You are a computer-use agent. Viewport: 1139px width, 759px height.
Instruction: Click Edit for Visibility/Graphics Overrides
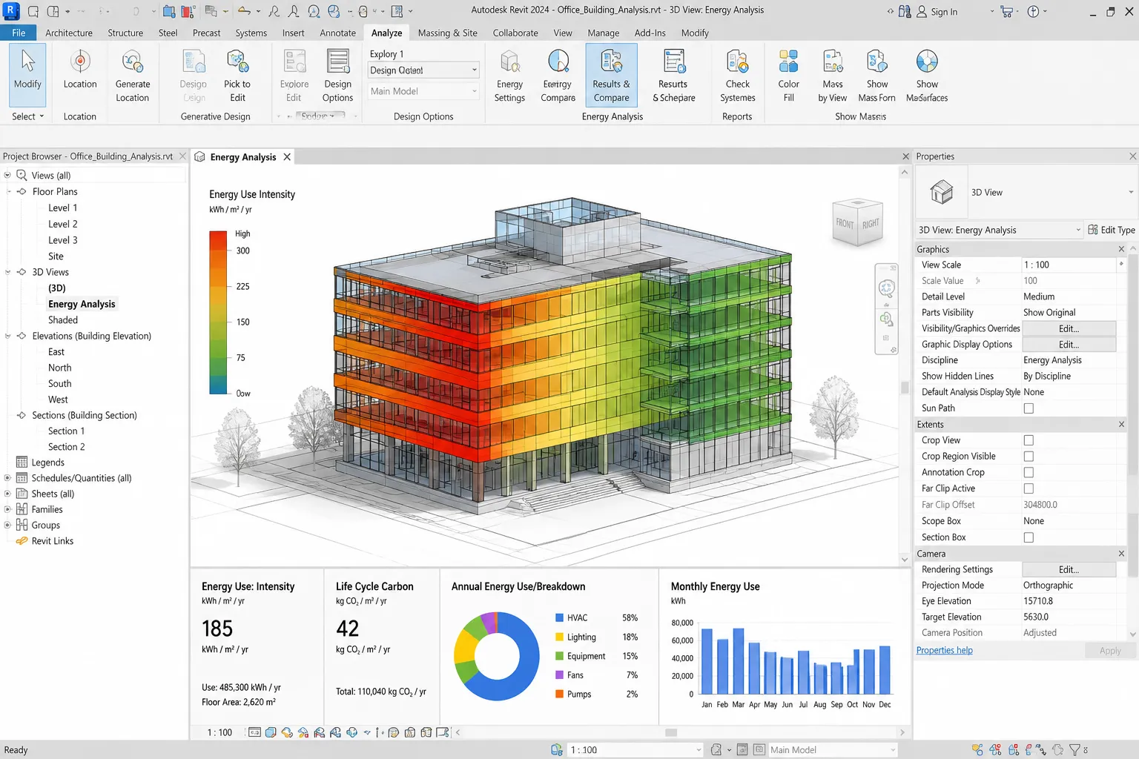(x=1069, y=329)
